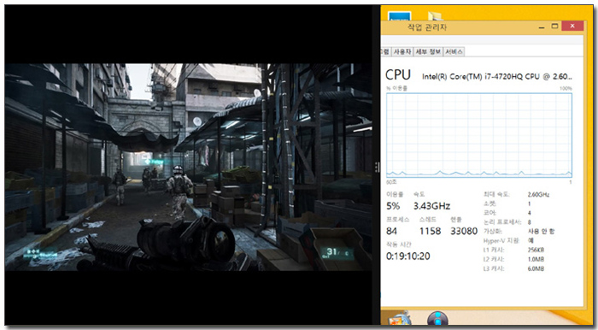Click the 3.43GHz speed value
Image resolution: width=598 pixels, height=330 pixels.
tap(431, 206)
